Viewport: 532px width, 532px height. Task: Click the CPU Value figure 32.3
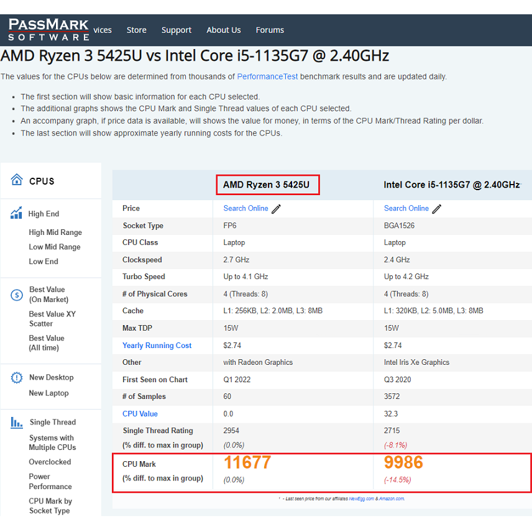tap(390, 414)
